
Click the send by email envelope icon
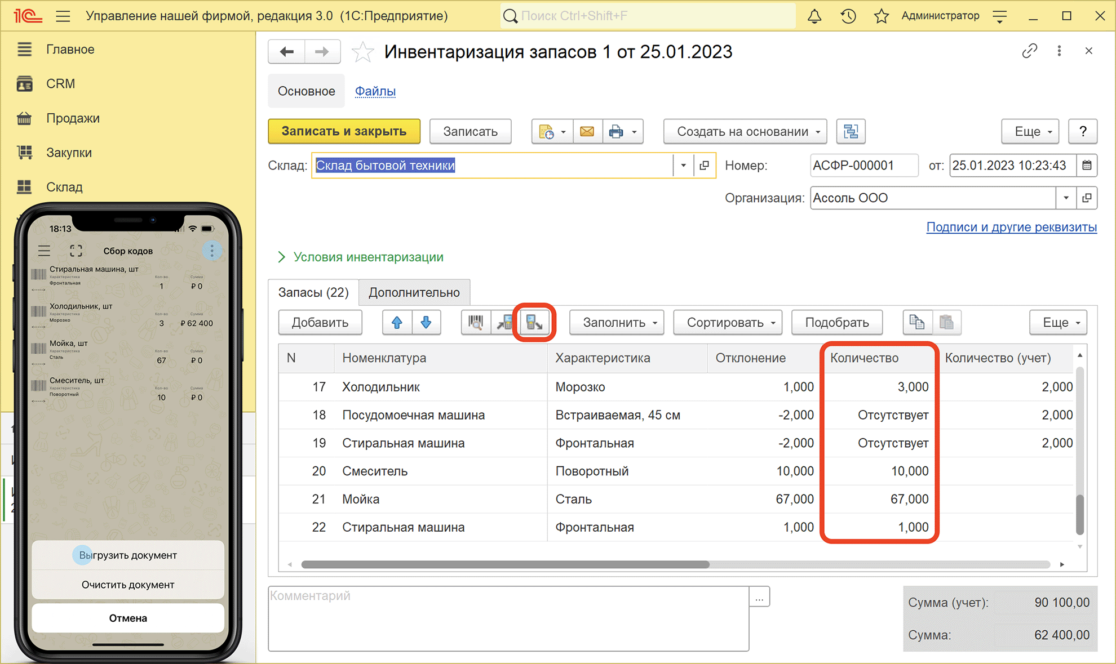tap(587, 132)
